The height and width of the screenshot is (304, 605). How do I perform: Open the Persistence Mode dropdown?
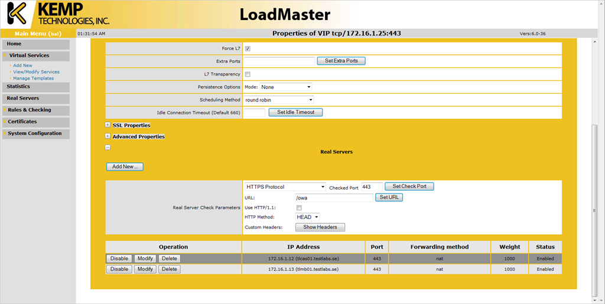[x=286, y=87]
